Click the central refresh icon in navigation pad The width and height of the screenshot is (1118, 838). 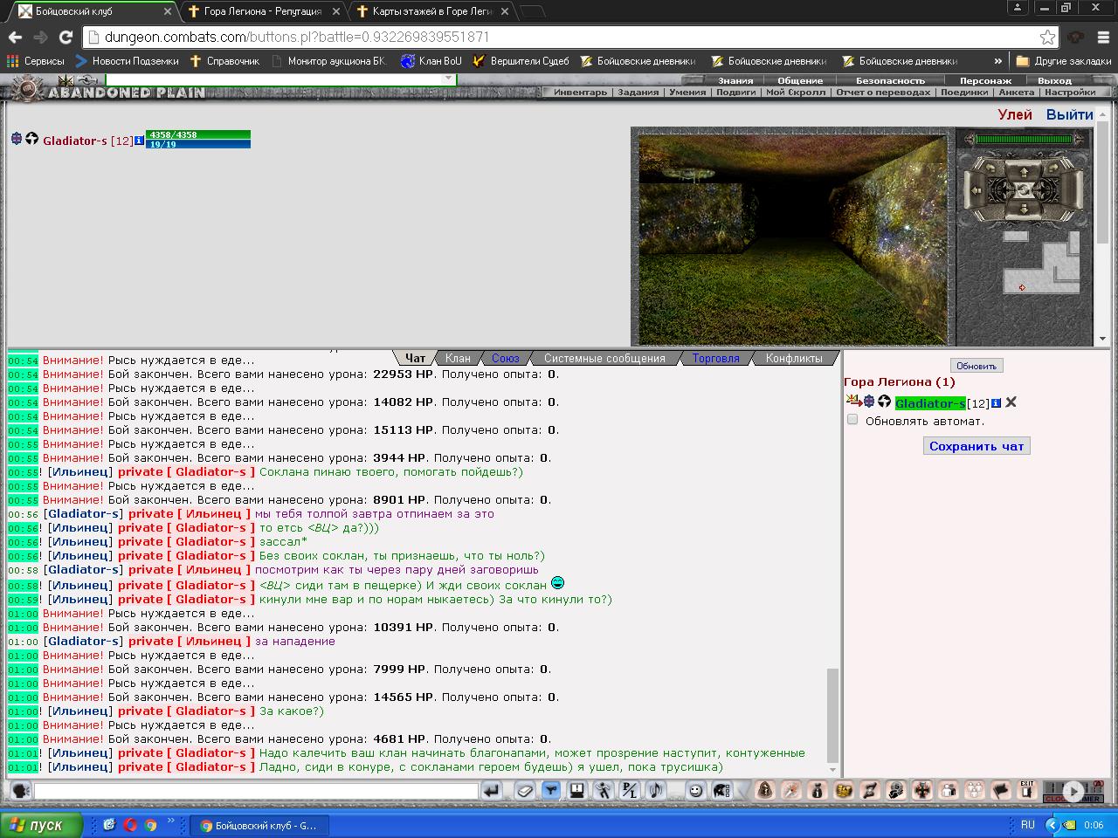[1024, 189]
